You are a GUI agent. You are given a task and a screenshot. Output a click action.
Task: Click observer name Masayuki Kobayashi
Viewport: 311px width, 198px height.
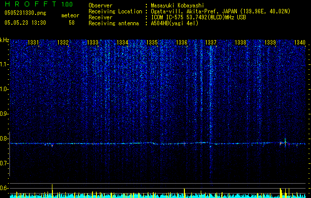pyautogui.click(x=177, y=5)
